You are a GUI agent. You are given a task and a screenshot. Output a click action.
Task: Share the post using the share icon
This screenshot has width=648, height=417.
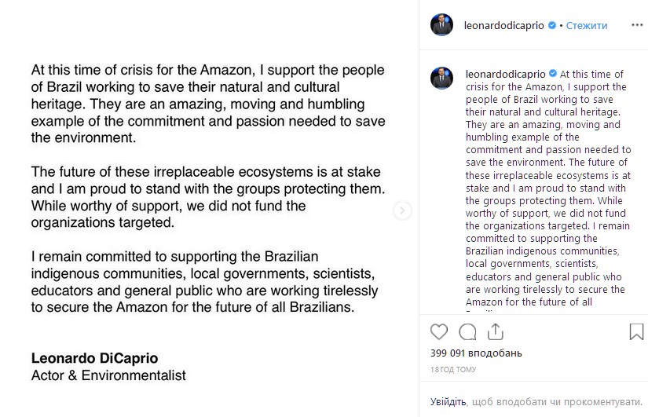point(498,331)
